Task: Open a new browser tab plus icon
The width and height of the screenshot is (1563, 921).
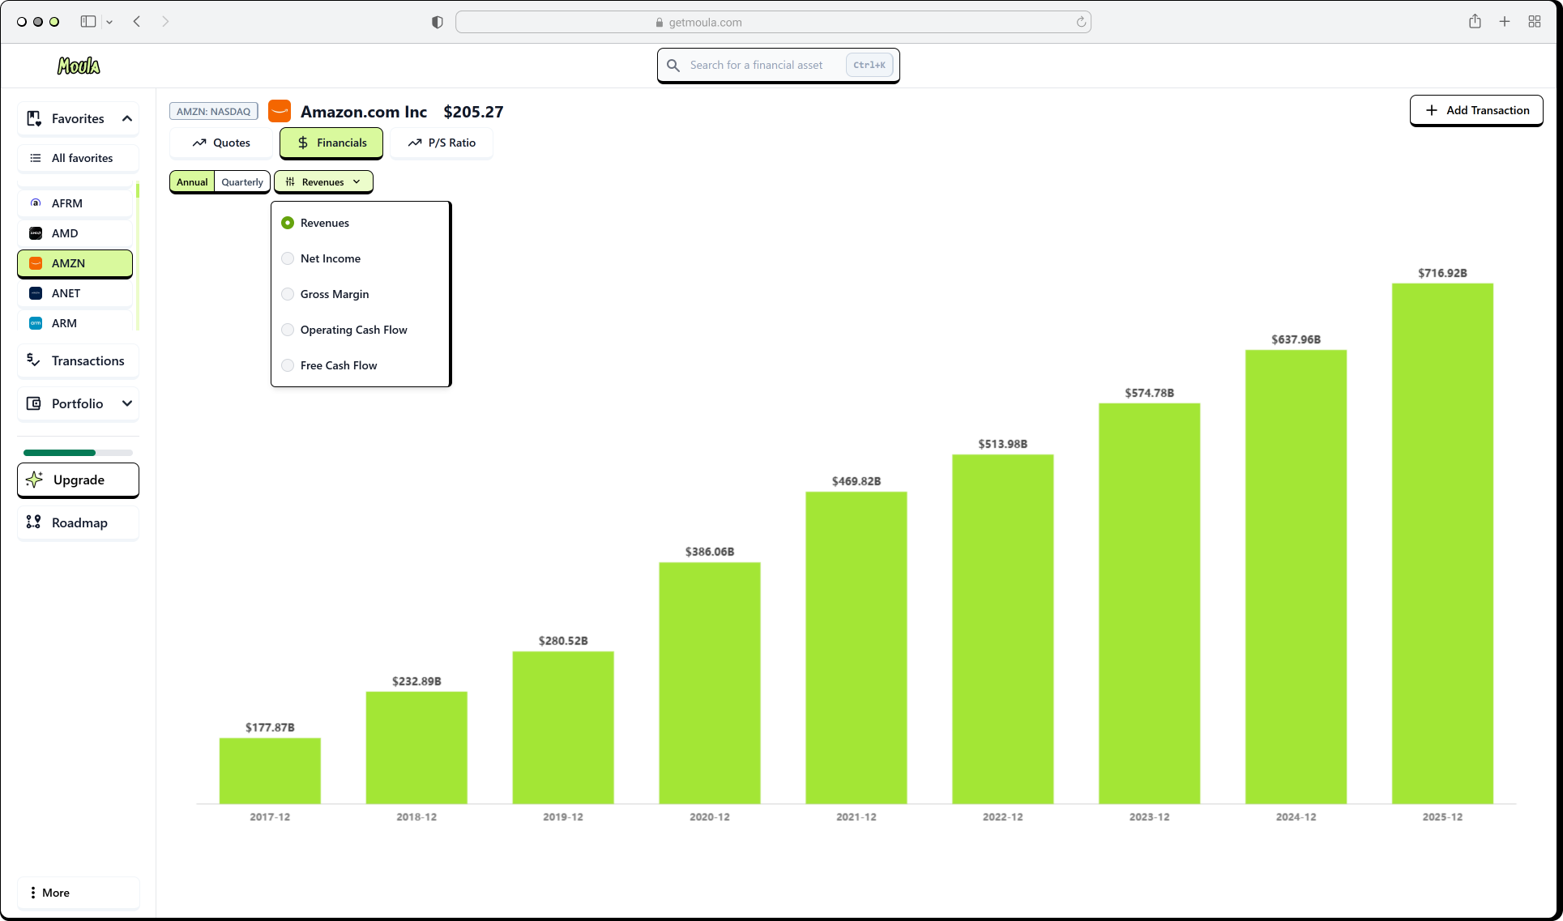Action: [x=1505, y=22]
